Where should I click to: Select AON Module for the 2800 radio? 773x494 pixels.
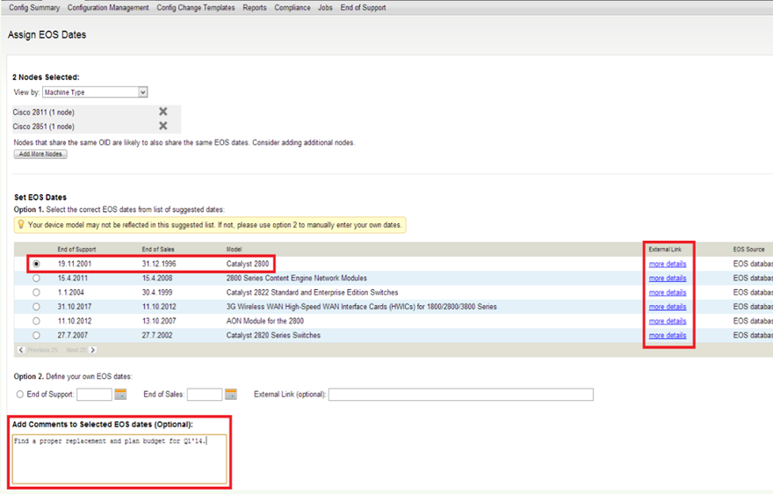pyautogui.click(x=37, y=321)
